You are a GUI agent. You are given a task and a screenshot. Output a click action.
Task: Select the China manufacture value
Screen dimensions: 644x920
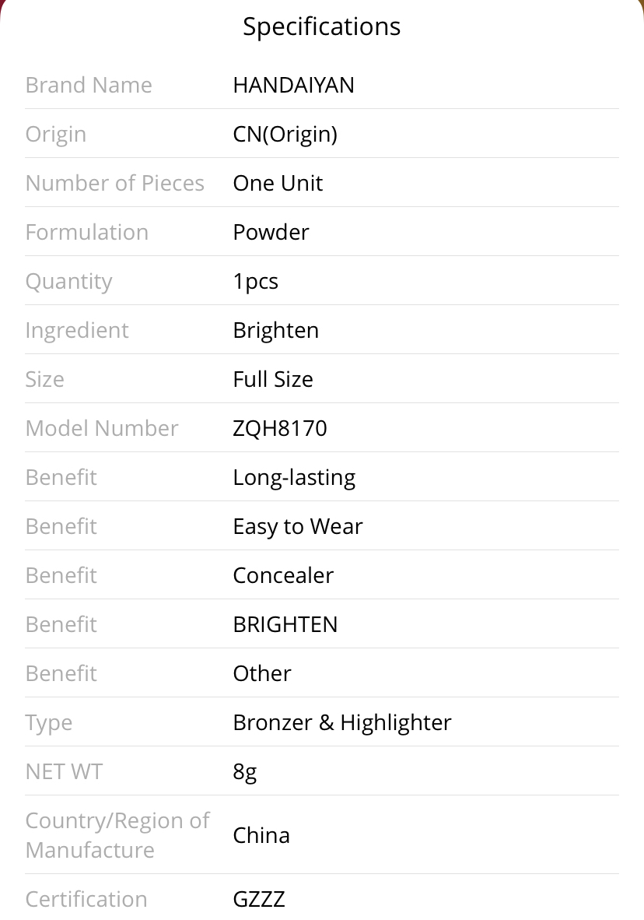click(x=261, y=835)
